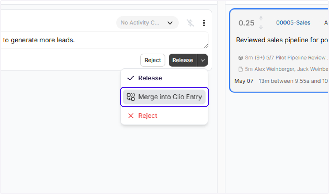Image resolution: width=329 pixels, height=194 pixels.
Task: Click the checkmark icon beside Release
Action: point(131,78)
